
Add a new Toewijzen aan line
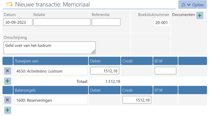click(x=7, y=81)
